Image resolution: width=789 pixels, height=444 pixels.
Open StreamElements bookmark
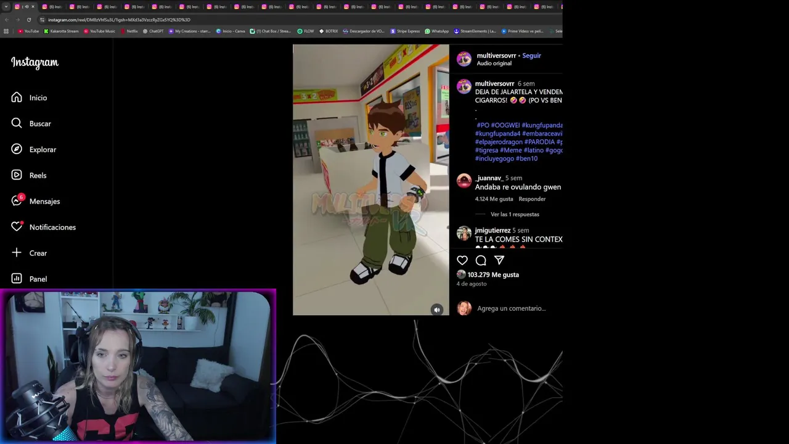click(475, 31)
